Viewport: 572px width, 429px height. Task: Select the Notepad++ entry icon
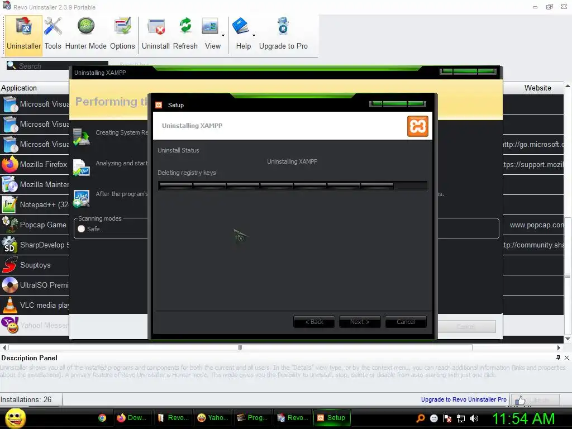coord(9,204)
